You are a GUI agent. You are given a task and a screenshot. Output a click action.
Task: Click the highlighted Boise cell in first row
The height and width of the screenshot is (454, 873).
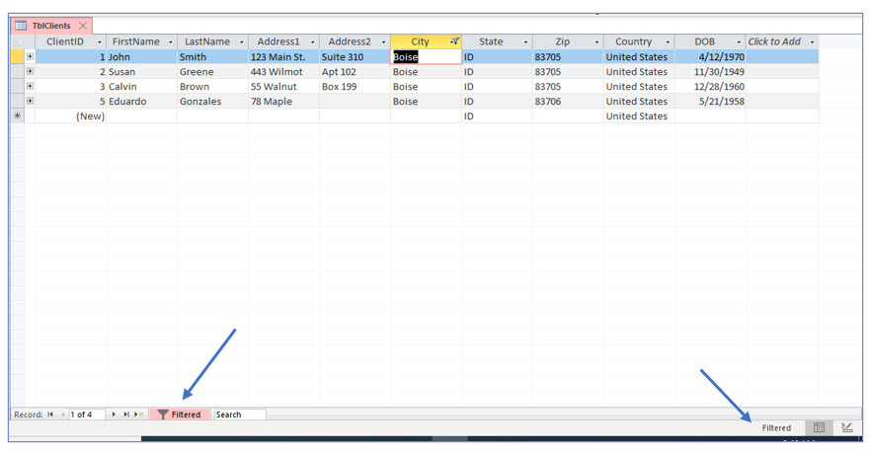click(426, 57)
